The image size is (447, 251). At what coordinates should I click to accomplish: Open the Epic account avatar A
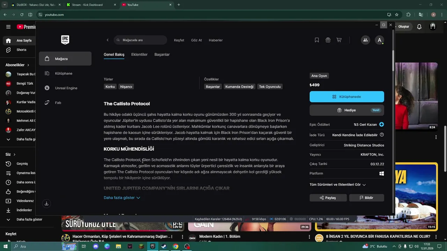tap(379, 40)
